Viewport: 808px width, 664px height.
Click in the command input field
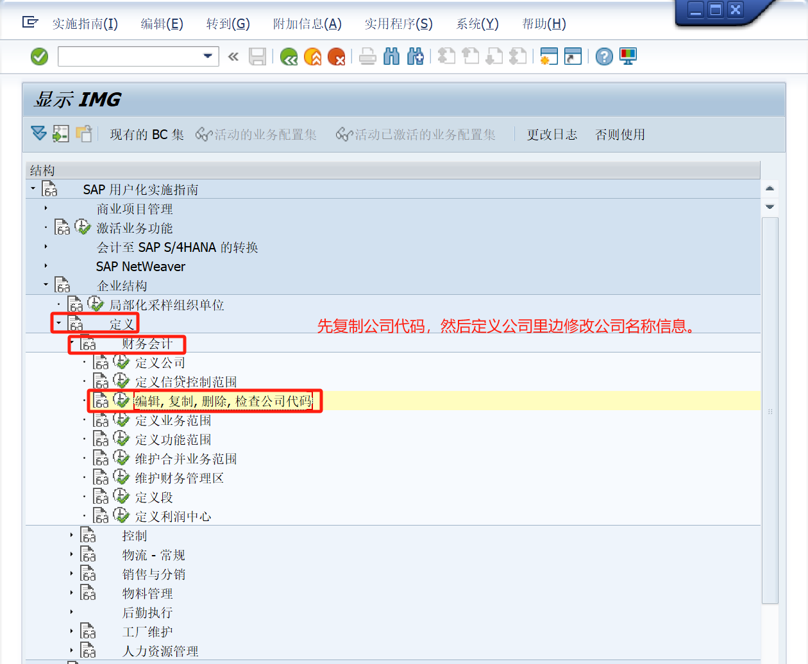click(130, 56)
